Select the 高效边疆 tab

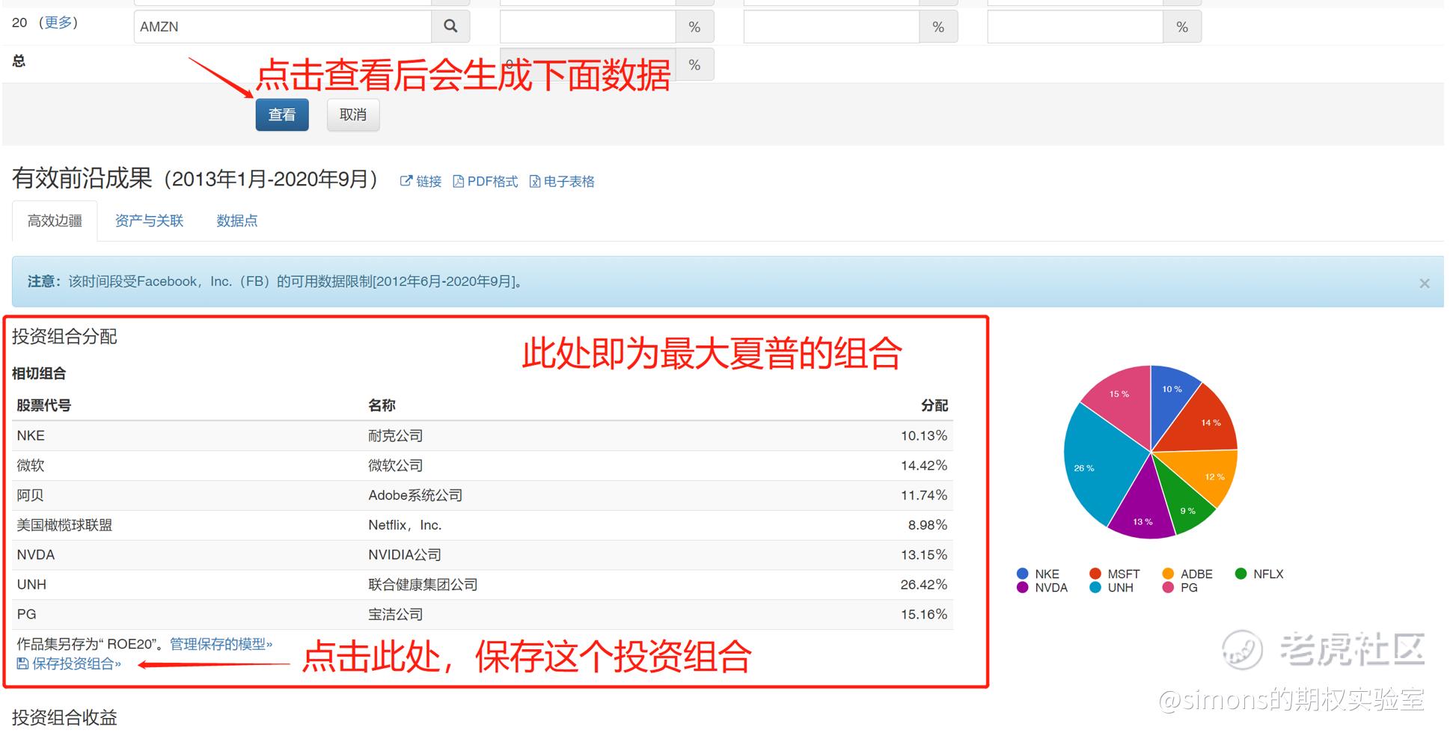coord(55,221)
